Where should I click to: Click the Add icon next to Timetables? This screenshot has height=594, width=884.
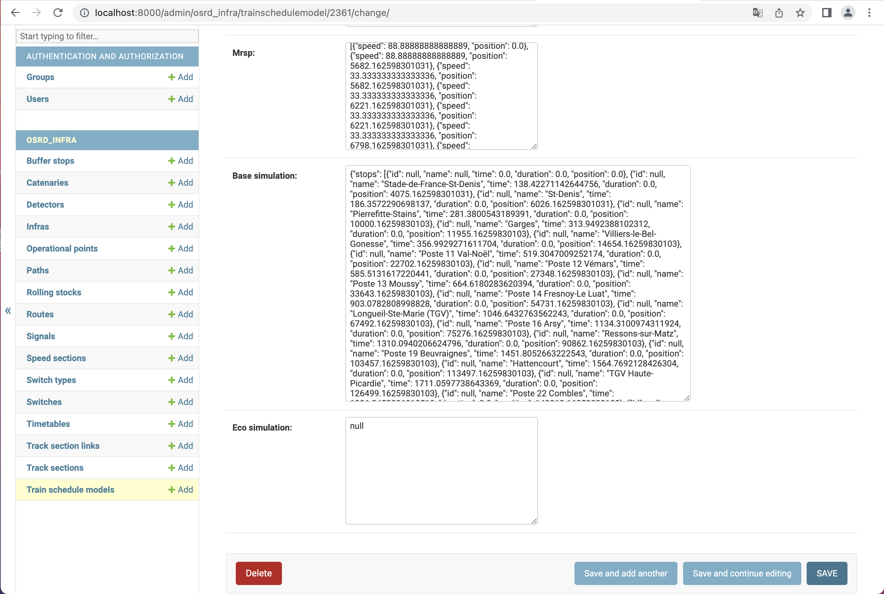[x=172, y=424]
